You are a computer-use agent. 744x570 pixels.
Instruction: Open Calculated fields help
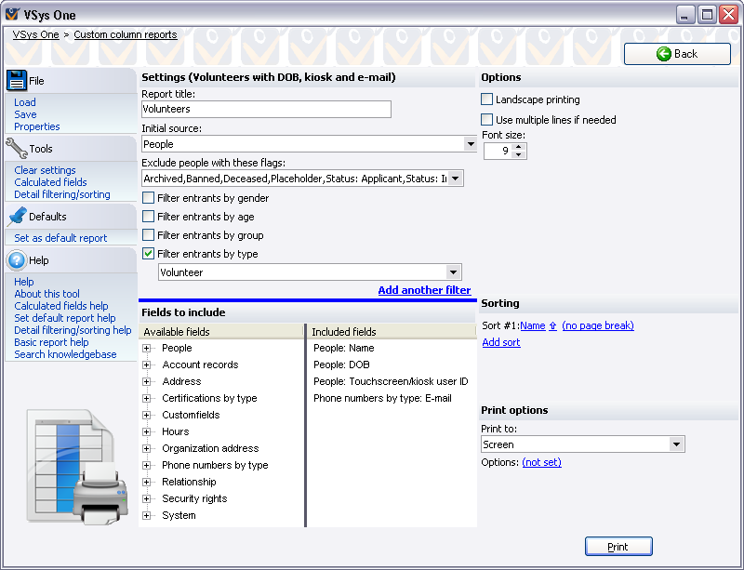point(61,306)
